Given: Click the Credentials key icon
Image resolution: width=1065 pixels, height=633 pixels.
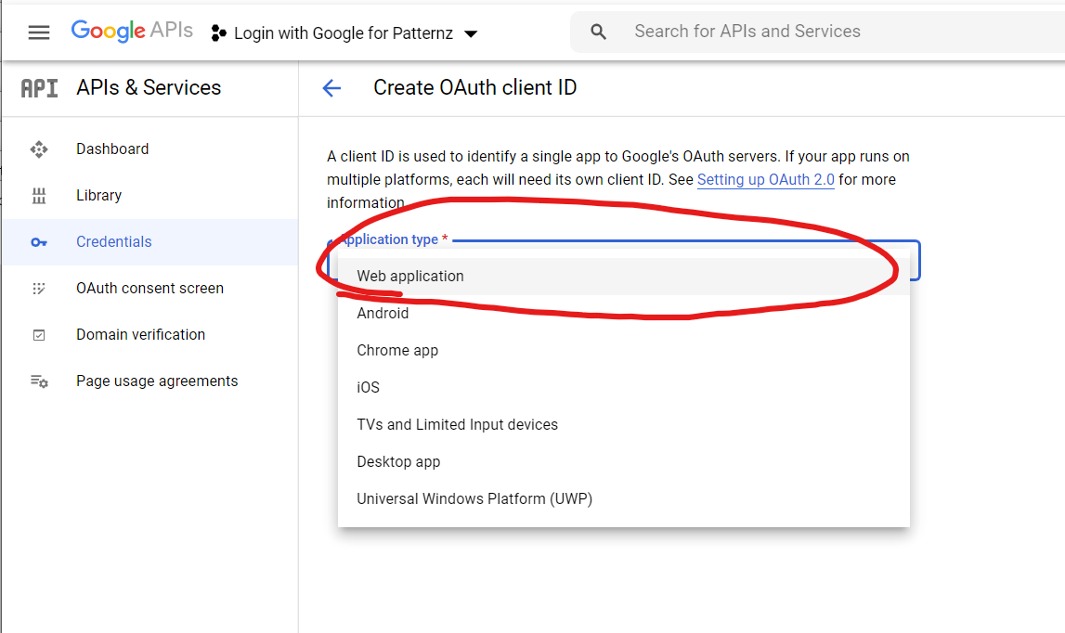Looking at the screenshot, I should click(x=39, y=242).
